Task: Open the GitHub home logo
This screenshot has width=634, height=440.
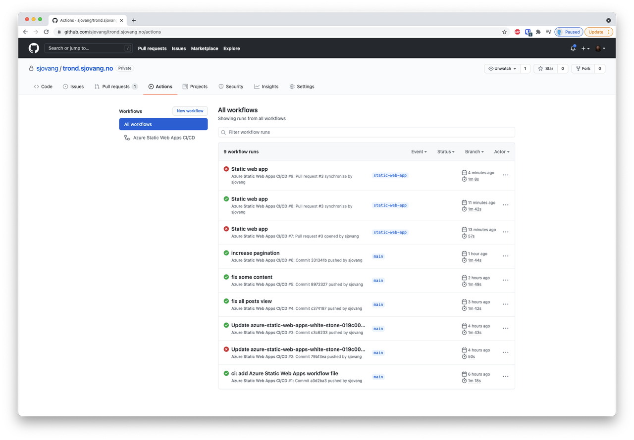Action: click(x=33, y=48)
